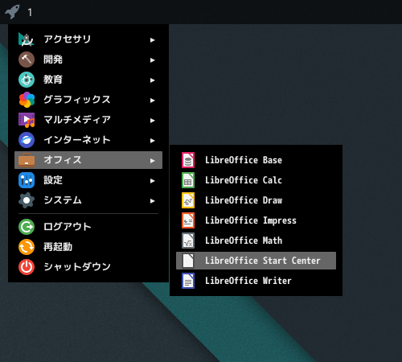Expand the システム submenu arrow
Image resolution: width=402 pixels, height=362 pixels.
153,201
